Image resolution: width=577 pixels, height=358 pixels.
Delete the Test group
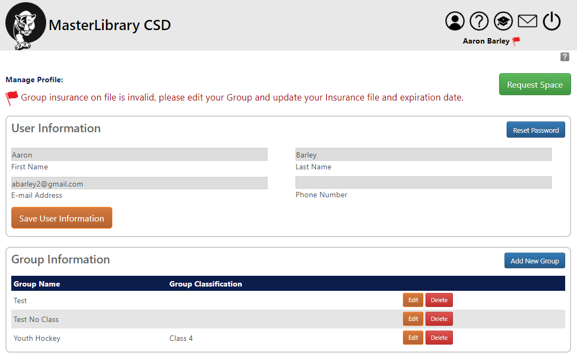click(439, 300)
